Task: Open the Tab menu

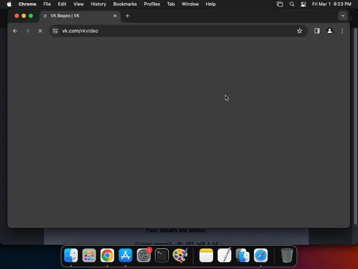Action: [x=171, y=4]
